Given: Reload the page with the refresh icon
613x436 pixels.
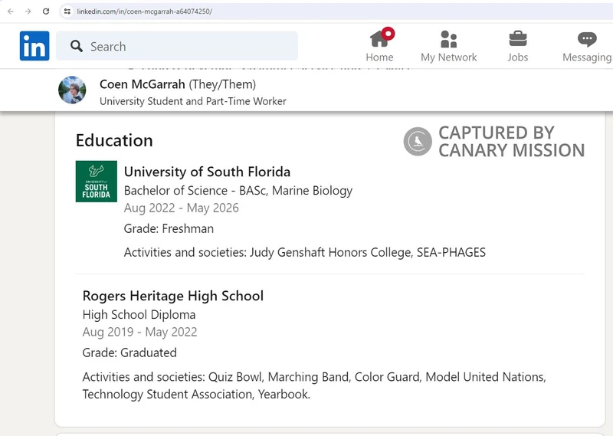Looking at the screenshot, I should point(46,11).
